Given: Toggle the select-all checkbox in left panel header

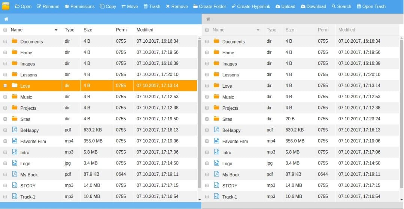Looking at the screenshot, I should click(x=5, y=30).
